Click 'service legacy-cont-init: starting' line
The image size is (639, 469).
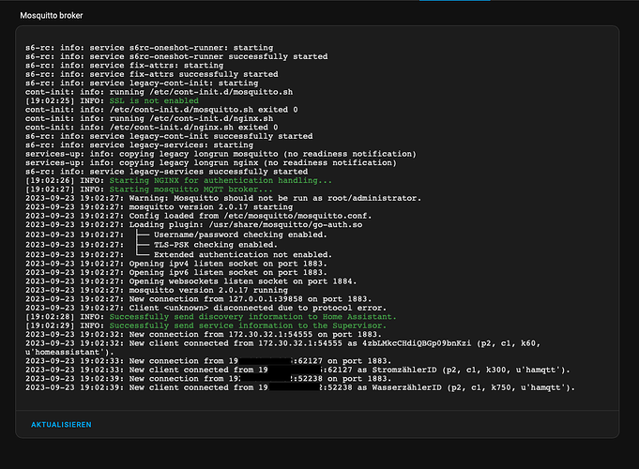[142, 83]
